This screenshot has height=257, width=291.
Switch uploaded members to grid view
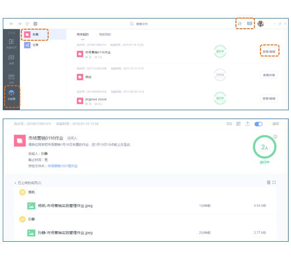(x=274, y=182)
